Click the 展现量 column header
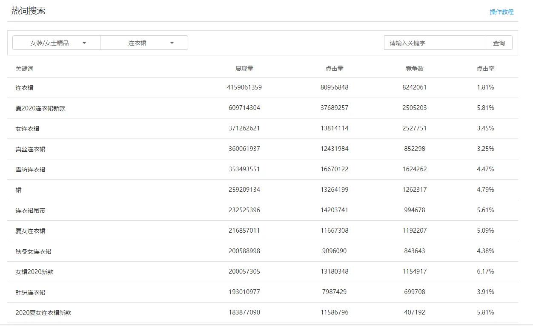 tap(244, 69)
